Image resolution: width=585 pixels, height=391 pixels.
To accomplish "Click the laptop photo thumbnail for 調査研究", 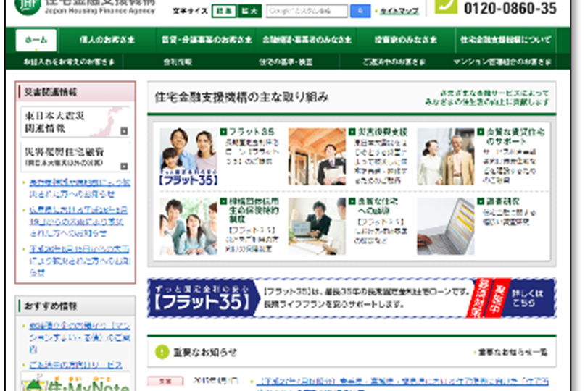I will pos(446,226).
